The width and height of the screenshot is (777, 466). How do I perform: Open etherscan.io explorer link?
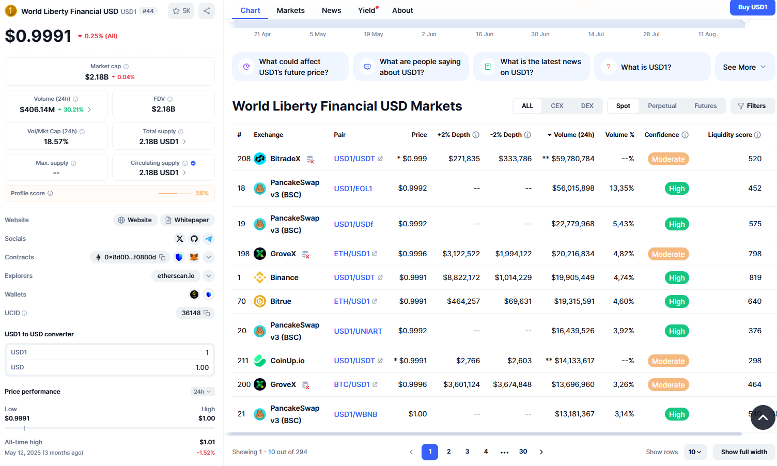pyautogui.click(x=176, y=276)
